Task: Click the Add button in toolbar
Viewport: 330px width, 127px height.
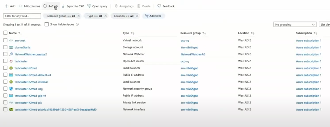Action: coord(10,6)
